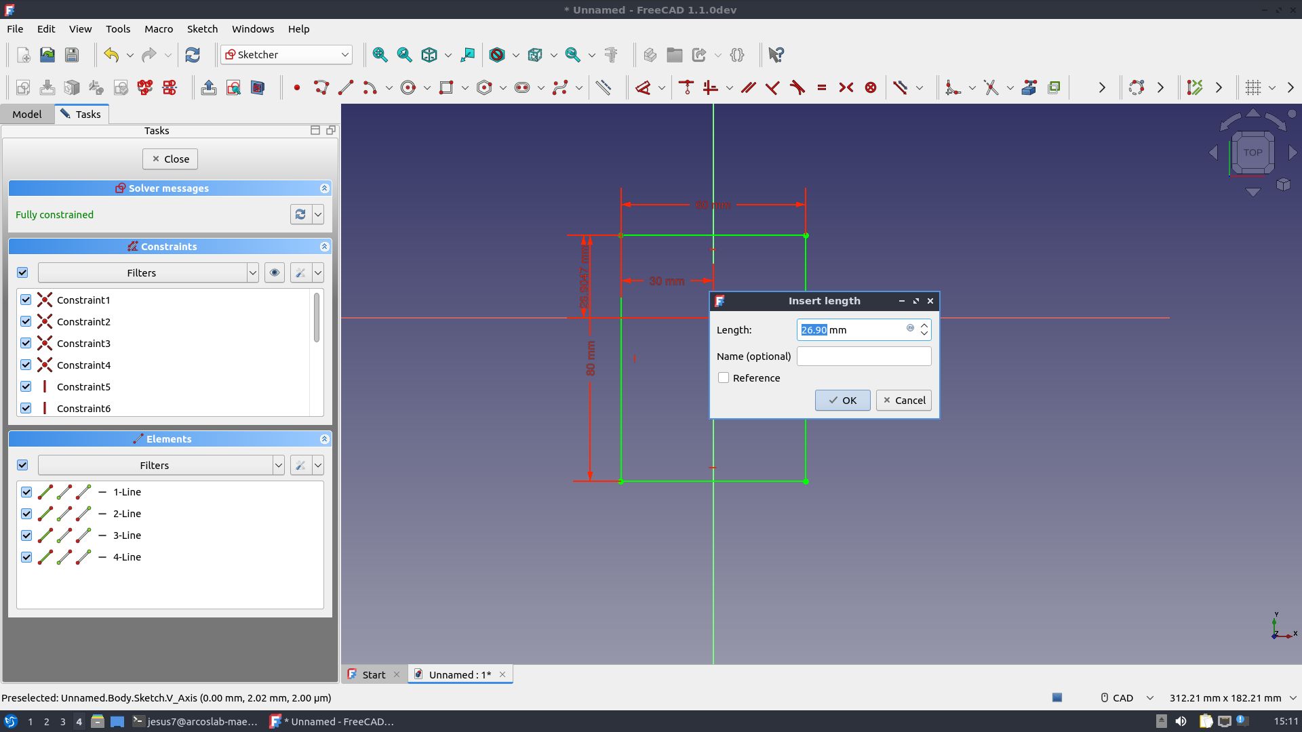
Task: Click the isometric view cube icon
Action: 429,55
